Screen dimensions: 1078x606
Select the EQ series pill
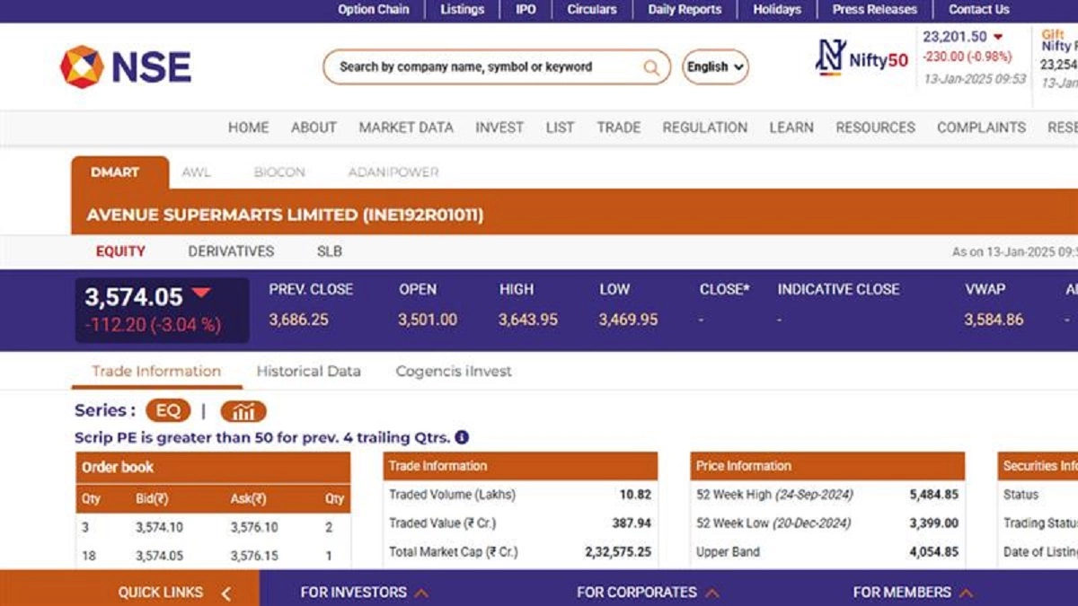click(x=168, y=411)
